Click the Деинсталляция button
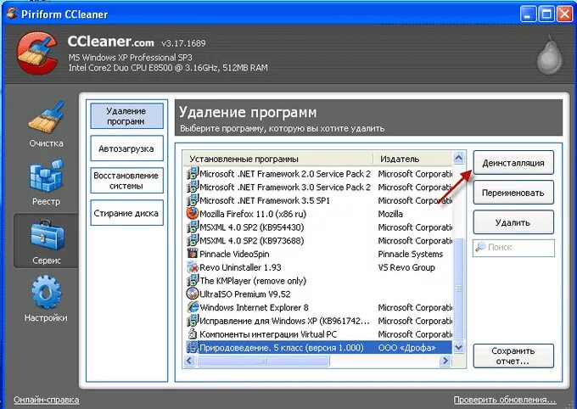Screen dimensions: 577x409 tap(513, 163)
